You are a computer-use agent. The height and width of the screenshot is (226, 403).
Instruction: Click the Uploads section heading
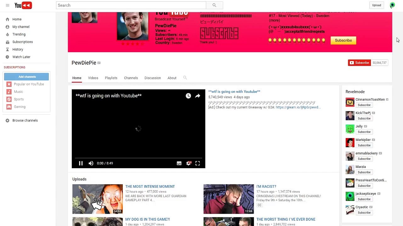(x=79, y=179)
